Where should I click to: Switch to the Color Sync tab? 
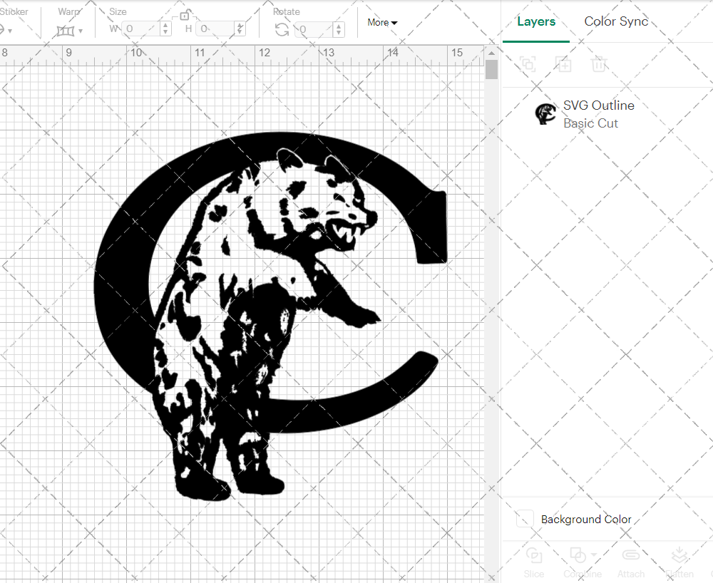tap(616, 21)
